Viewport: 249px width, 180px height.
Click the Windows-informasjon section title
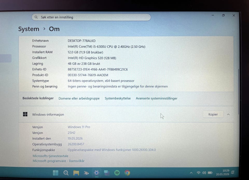[x=48, y=114]
